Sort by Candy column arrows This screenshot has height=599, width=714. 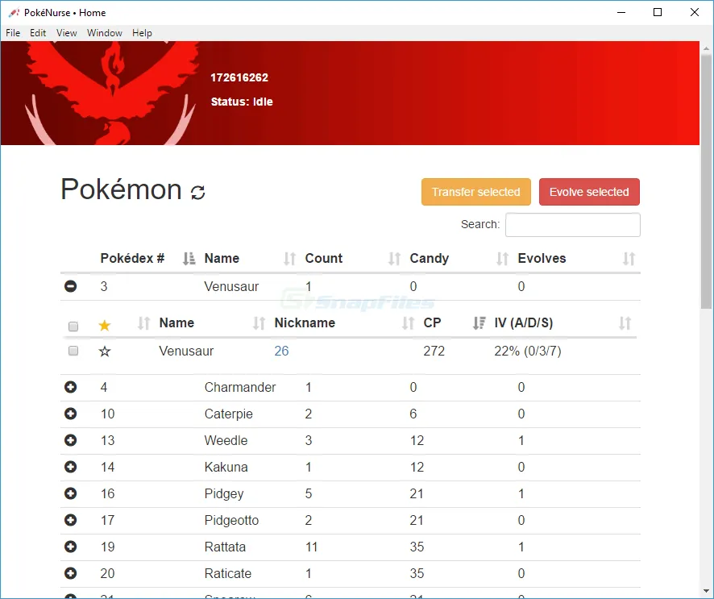[x=502, y=259]
